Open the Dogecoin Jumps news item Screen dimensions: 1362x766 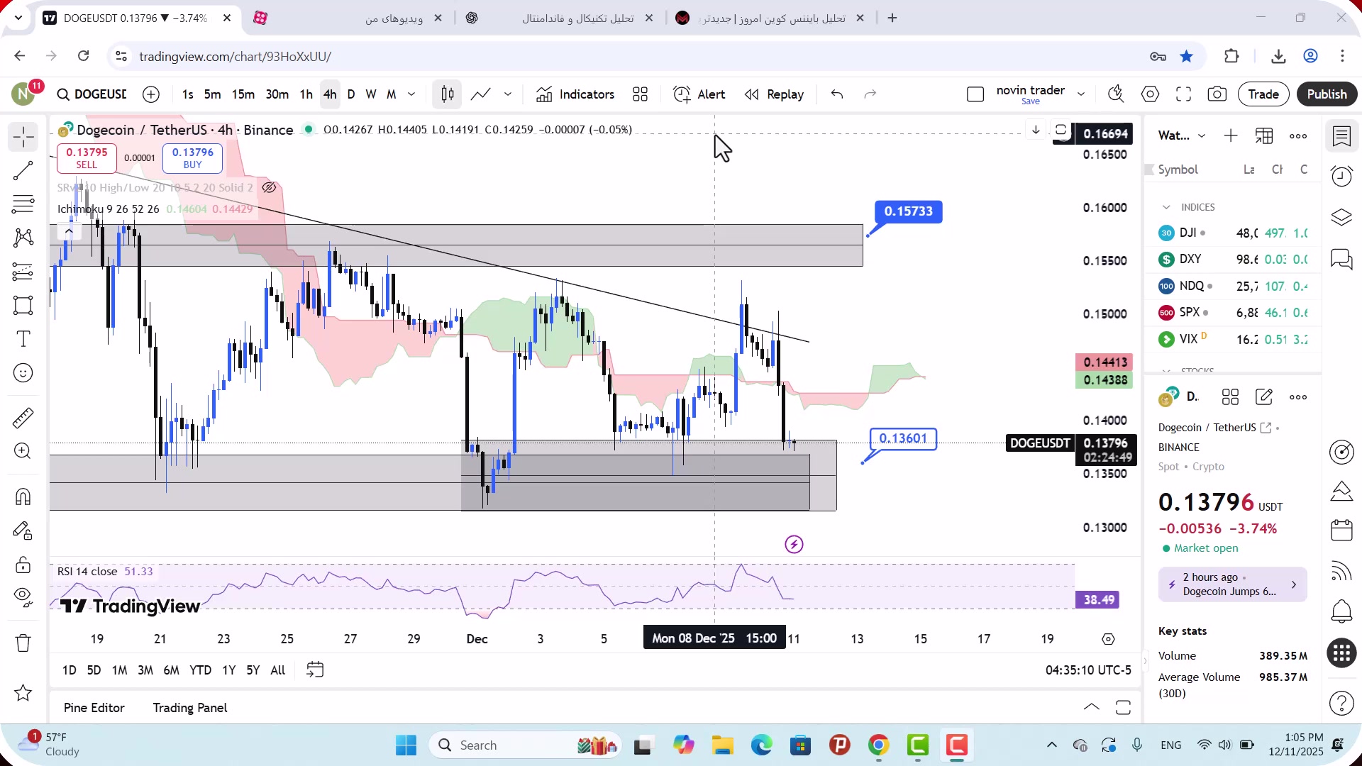click(1232, 584)
